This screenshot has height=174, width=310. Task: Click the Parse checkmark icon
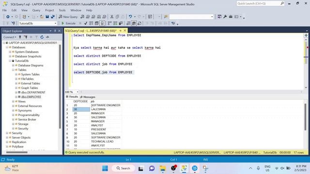coord(86,23)
